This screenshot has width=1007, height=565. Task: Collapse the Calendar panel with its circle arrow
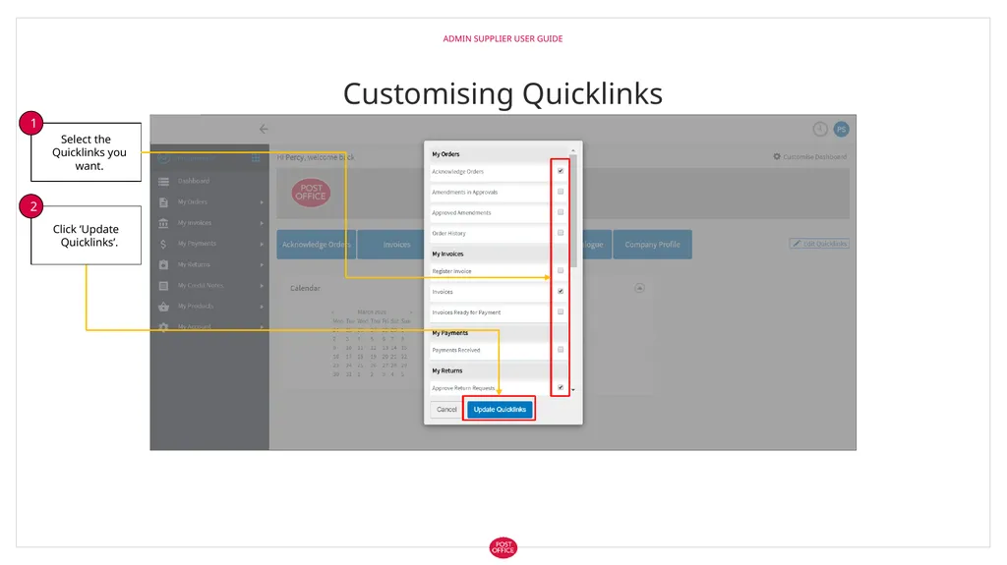tap(639, 288)
